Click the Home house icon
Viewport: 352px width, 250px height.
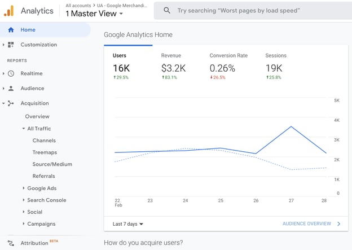pos(11,30)
